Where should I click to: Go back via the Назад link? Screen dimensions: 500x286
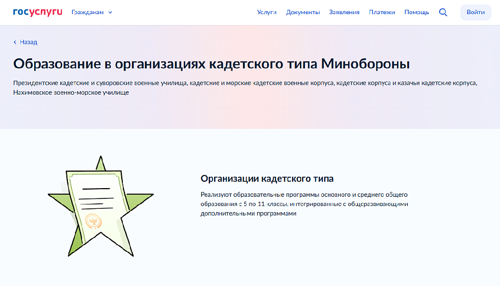point(25,42)
